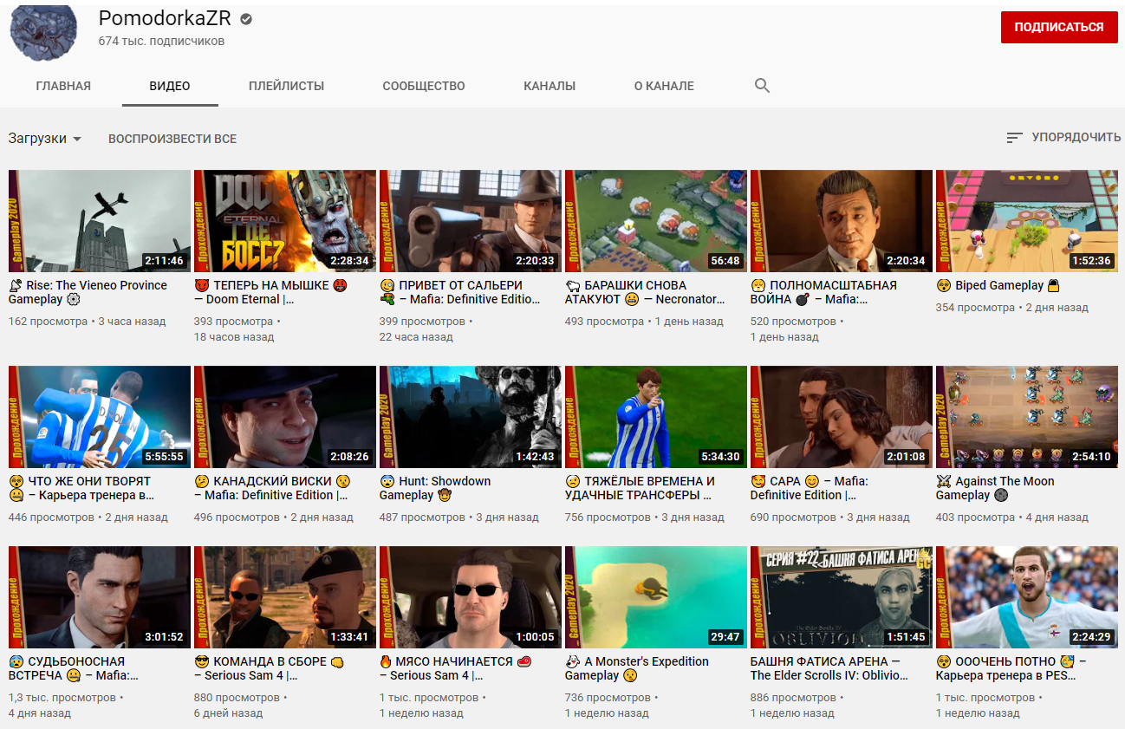Switch to the О КАНАЛЕ tab

coord(664,86)
